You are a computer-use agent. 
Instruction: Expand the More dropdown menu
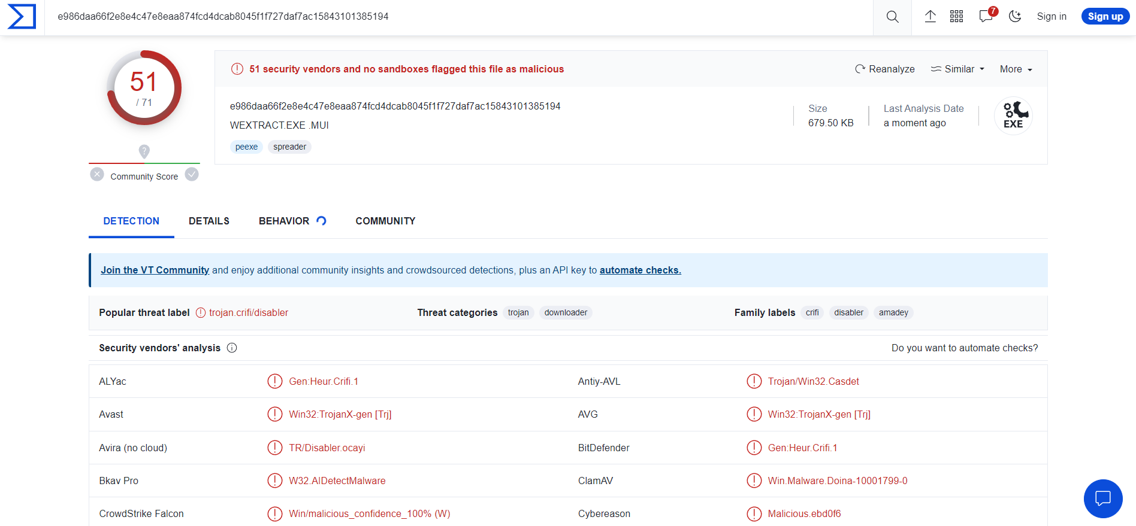(x=1016, y=69)
